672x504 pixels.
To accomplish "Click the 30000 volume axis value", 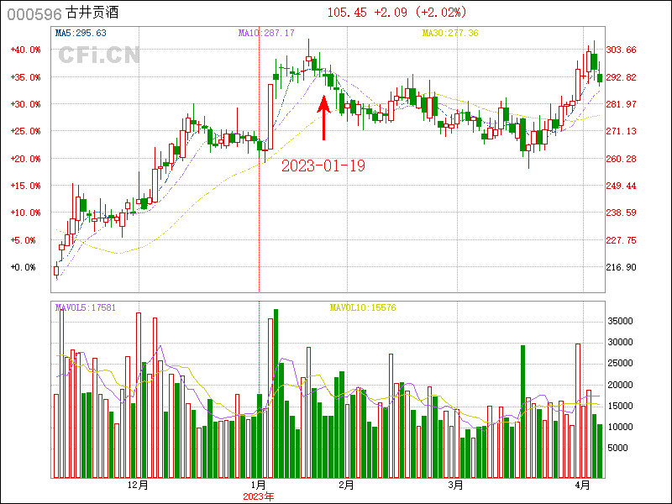I will coord(621,343).
